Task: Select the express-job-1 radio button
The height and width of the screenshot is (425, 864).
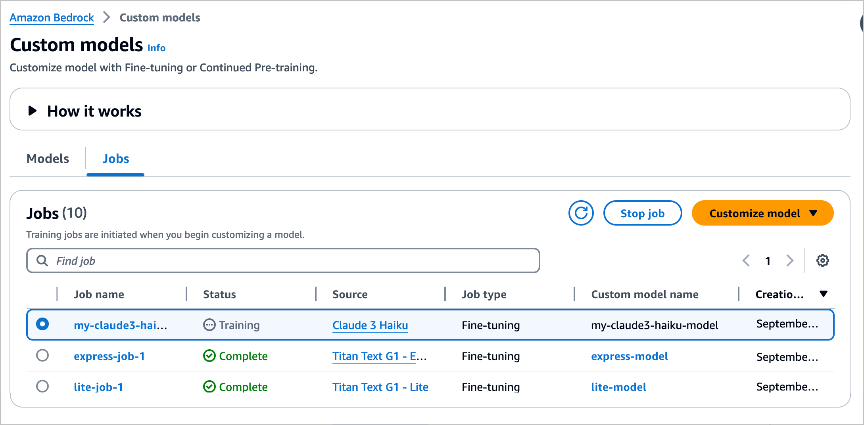Action: [42, 355]
